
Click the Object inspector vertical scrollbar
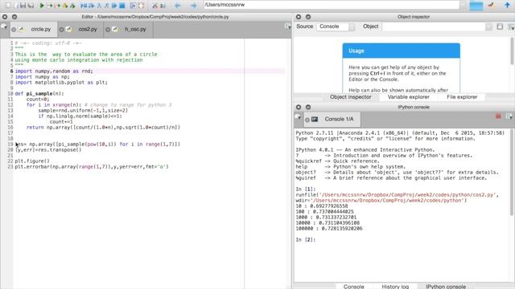[x=513, y=51]
